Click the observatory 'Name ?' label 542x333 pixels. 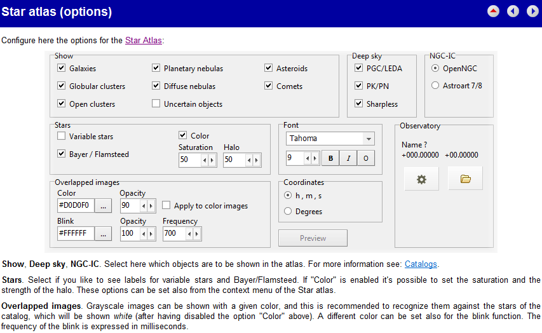click(x=414, y=144)
